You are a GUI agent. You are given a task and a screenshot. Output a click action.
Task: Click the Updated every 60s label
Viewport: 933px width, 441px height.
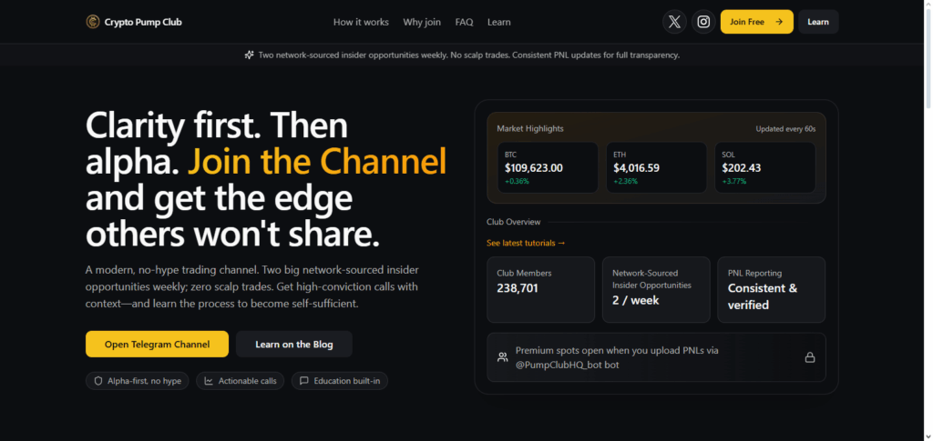[785, 129]
